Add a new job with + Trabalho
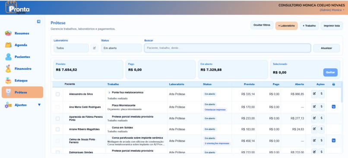 click(x=309, y=26)
